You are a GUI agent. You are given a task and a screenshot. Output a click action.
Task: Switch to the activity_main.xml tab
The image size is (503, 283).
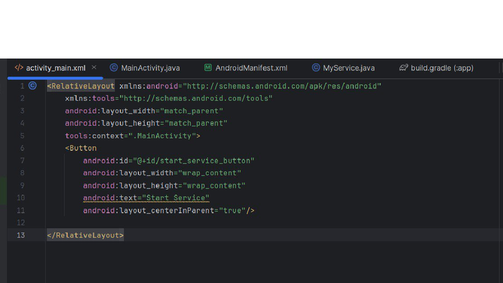pyautogui.click(x=55, y=68)
